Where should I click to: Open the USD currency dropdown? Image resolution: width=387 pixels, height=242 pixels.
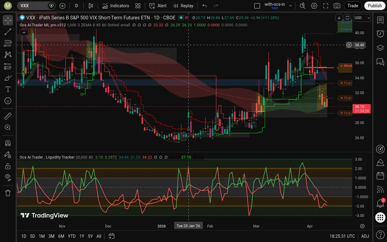362,18
